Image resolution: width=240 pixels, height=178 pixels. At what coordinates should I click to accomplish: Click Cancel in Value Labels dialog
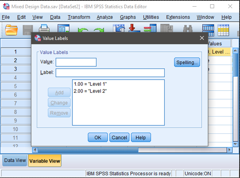tap(119, 137)
